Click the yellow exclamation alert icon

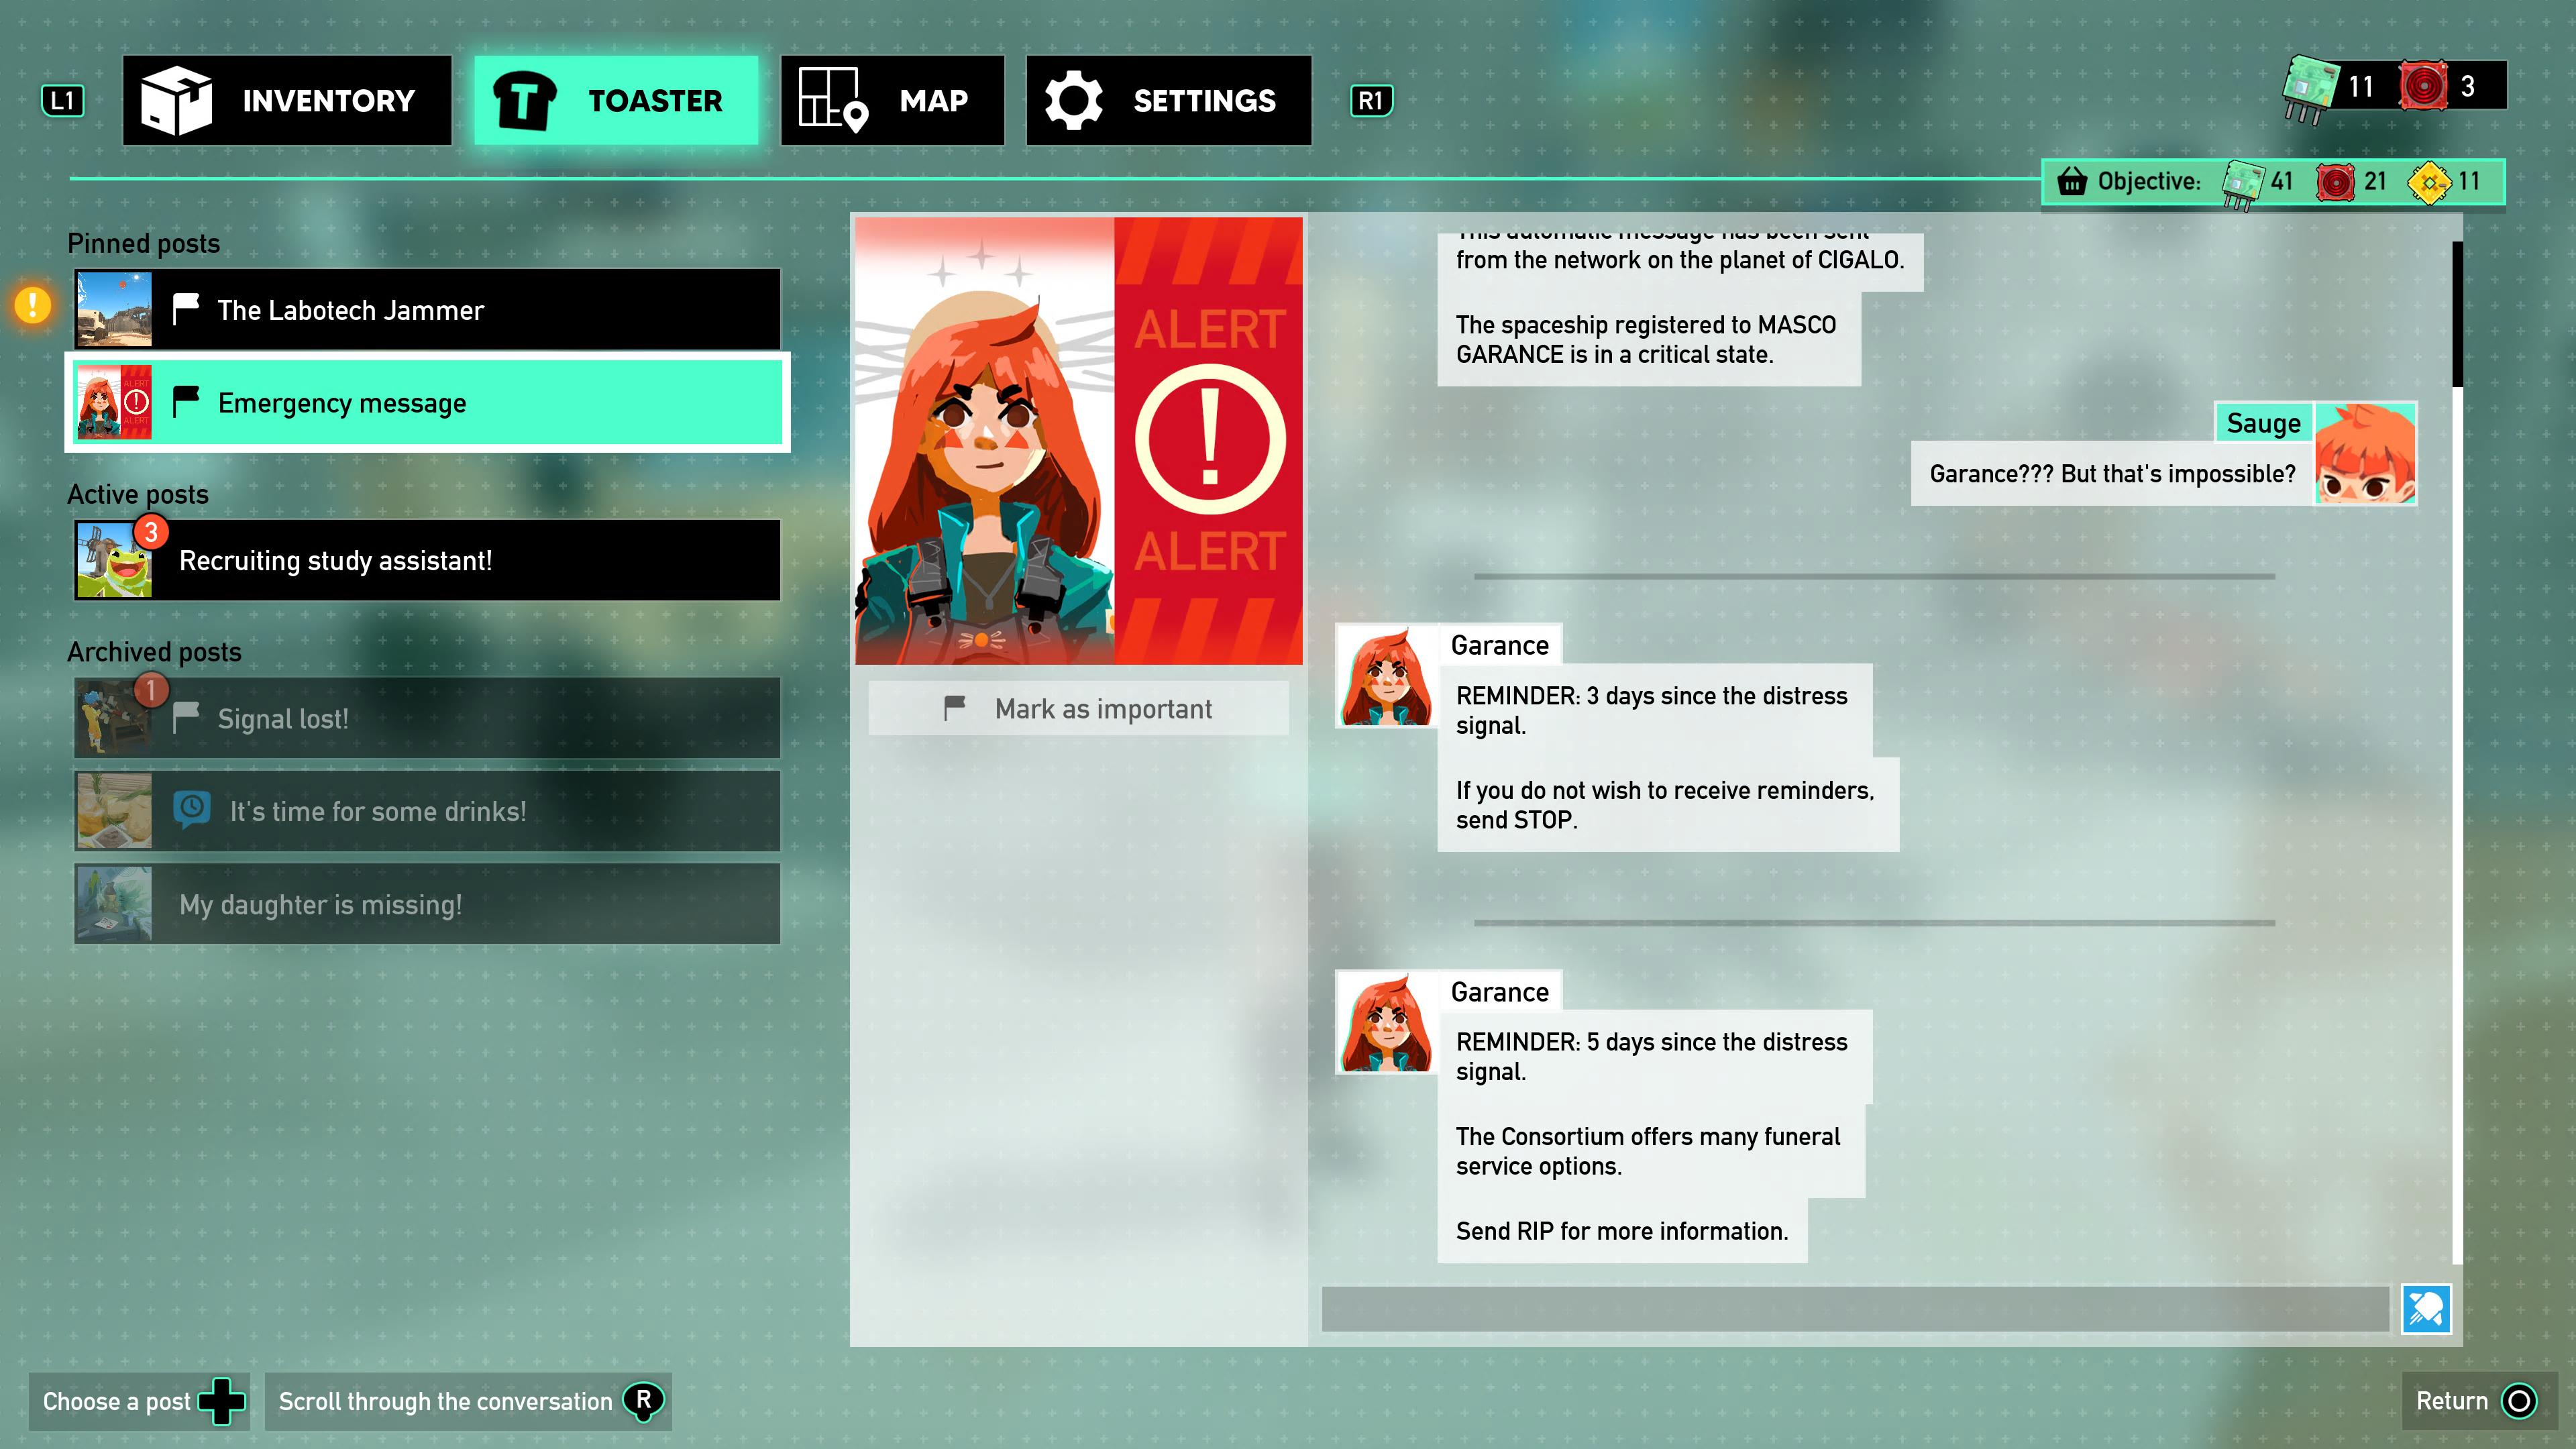33,304
